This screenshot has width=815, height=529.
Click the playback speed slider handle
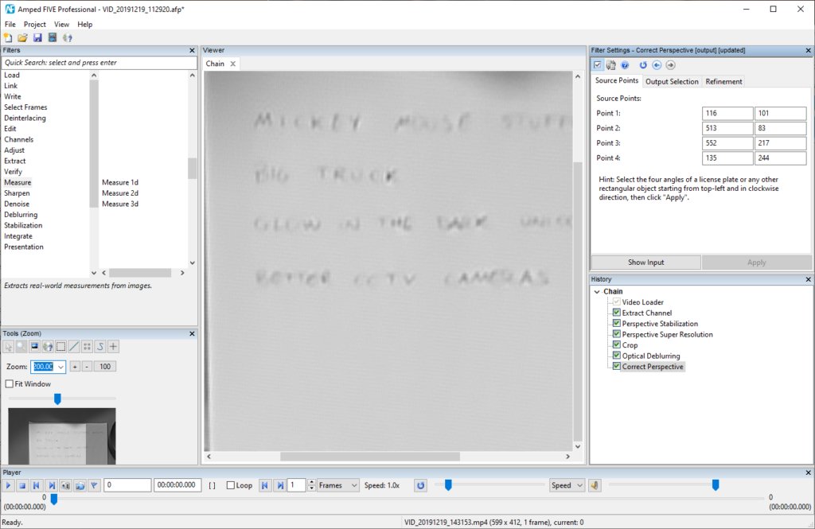pos(448,484)
